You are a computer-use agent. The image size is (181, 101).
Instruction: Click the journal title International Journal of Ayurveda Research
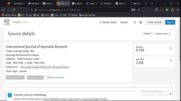click(36, 47)
